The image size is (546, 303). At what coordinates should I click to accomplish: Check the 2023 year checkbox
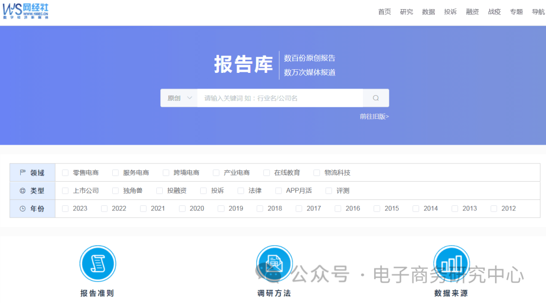click(x=65, y=208)
